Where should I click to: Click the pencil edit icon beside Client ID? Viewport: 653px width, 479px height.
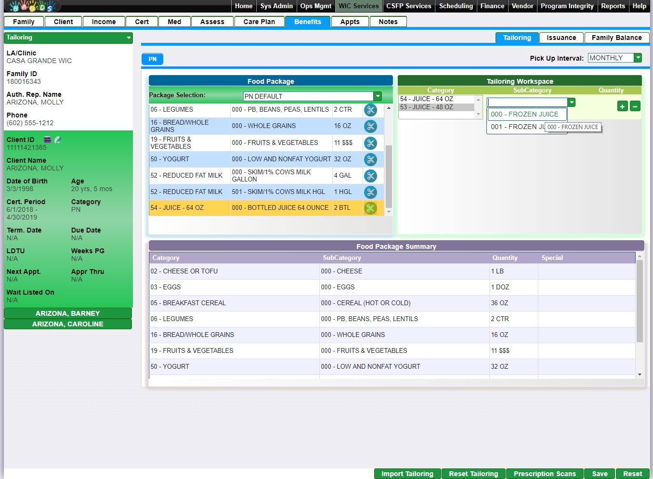coord(58,140)
